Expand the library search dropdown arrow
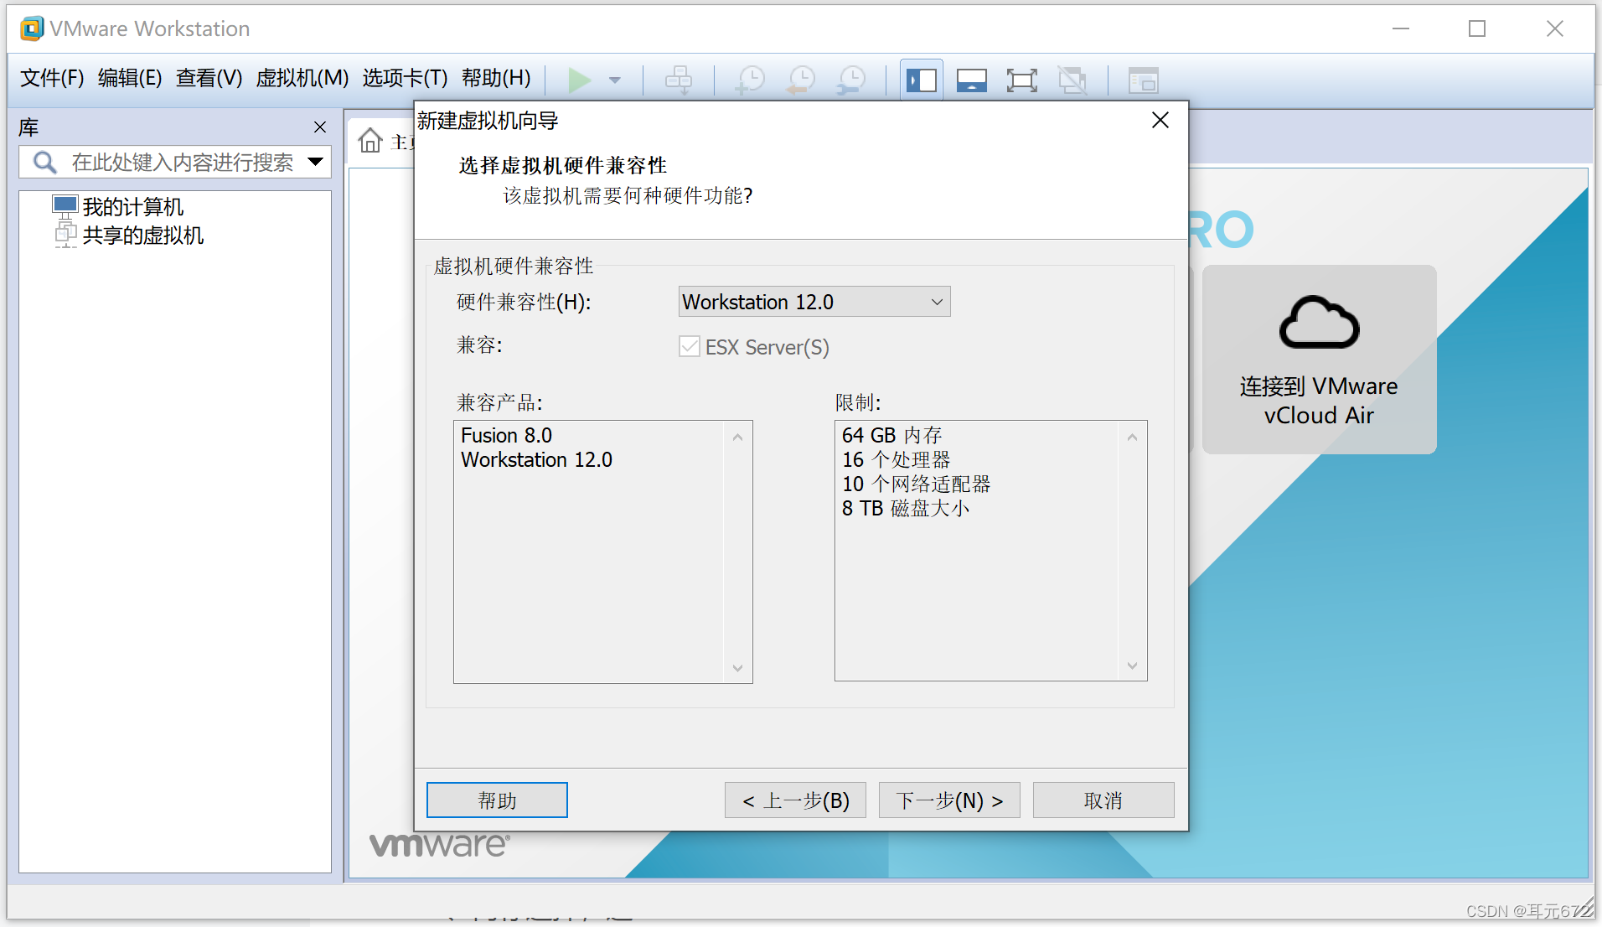The width and height of the screenshot is (1602, 927). [316, 162]
